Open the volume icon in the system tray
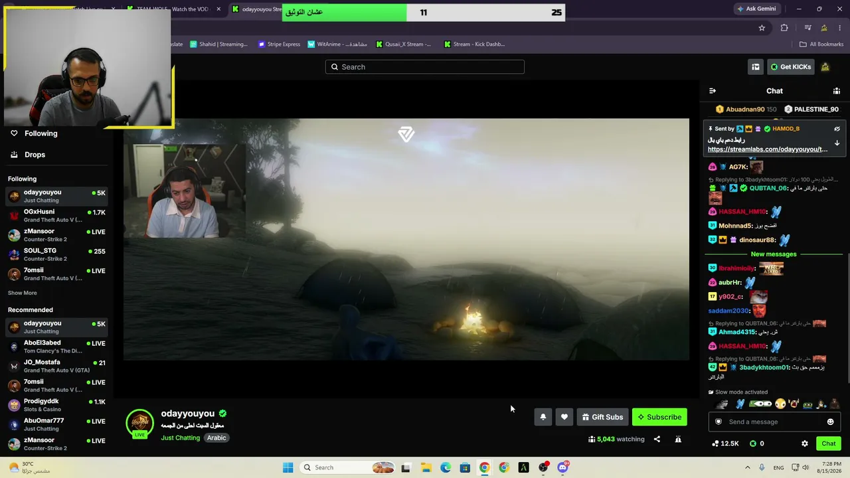This screenshot has height=478, width=850. click(806, 467)
